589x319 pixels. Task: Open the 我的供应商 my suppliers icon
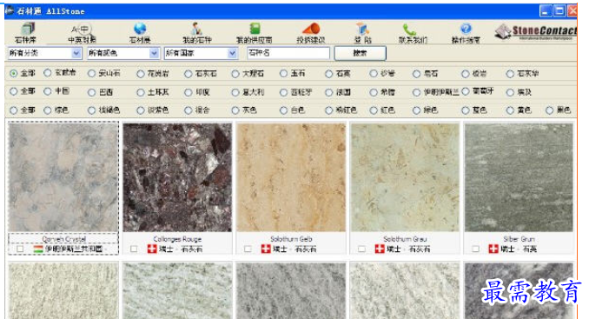click(x=255, y=29)
